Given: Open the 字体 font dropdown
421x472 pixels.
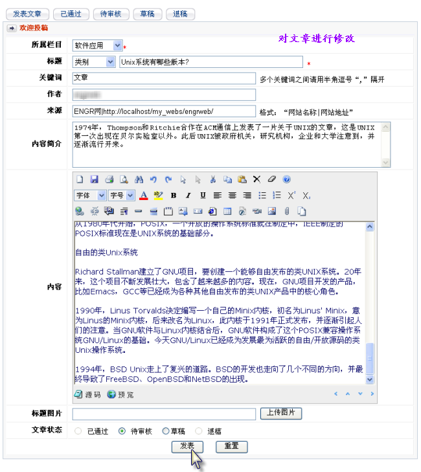Looking at the screenshot, I should [x=90, y=195].
